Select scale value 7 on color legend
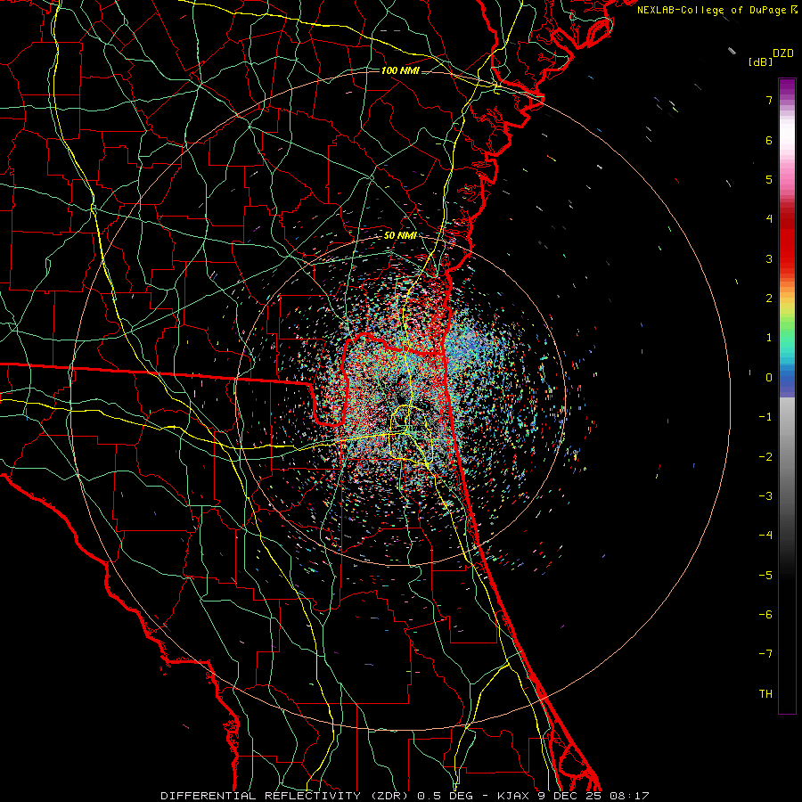 coord(769,100)
